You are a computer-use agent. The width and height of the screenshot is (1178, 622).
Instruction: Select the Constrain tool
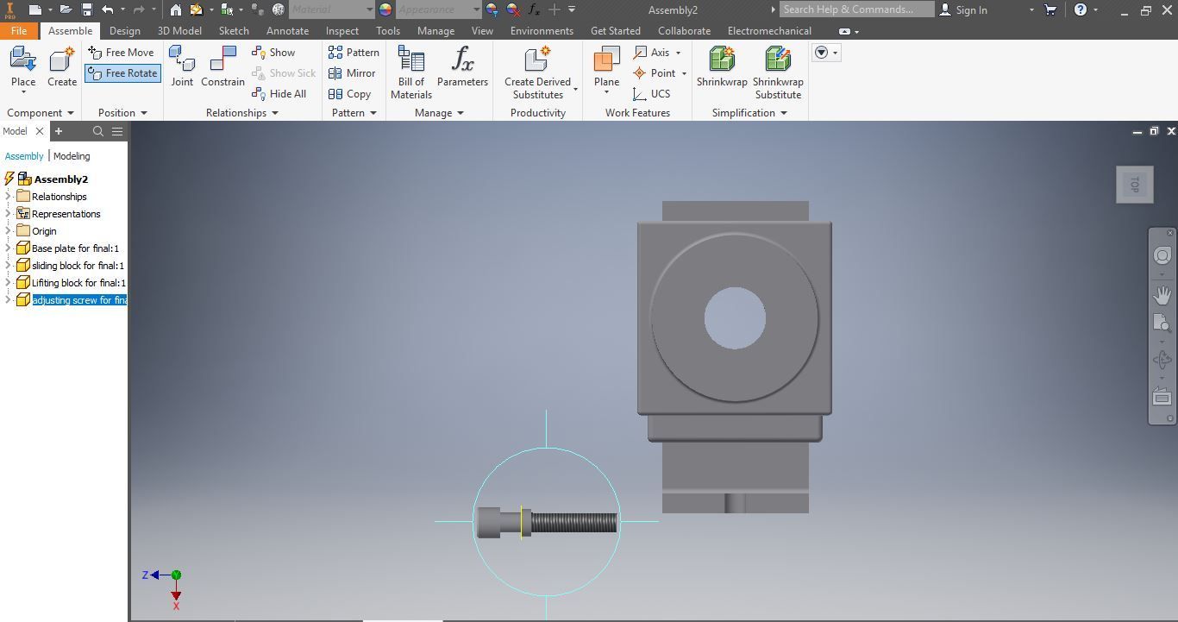(222, 67)
